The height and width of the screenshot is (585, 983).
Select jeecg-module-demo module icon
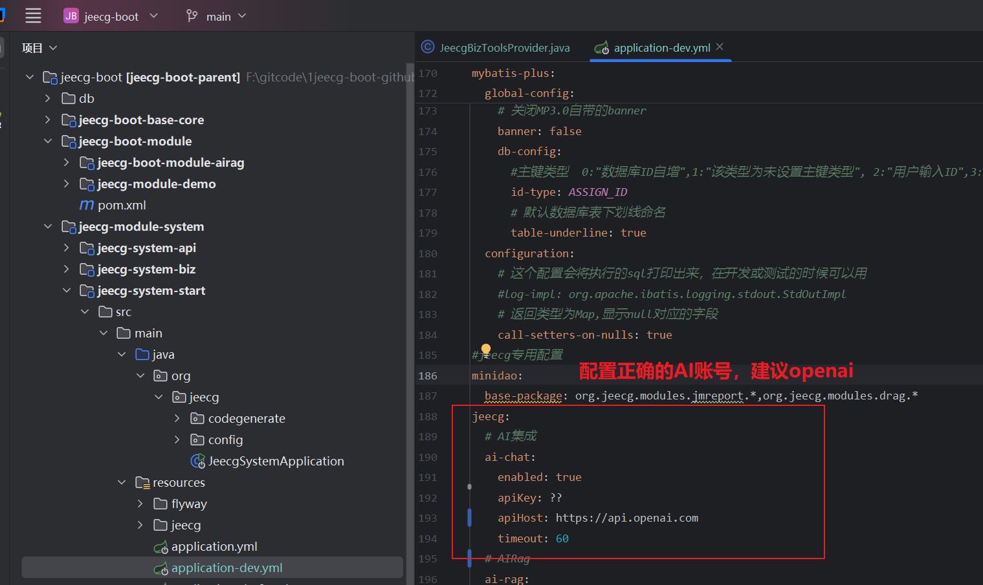tap(87, 184)
